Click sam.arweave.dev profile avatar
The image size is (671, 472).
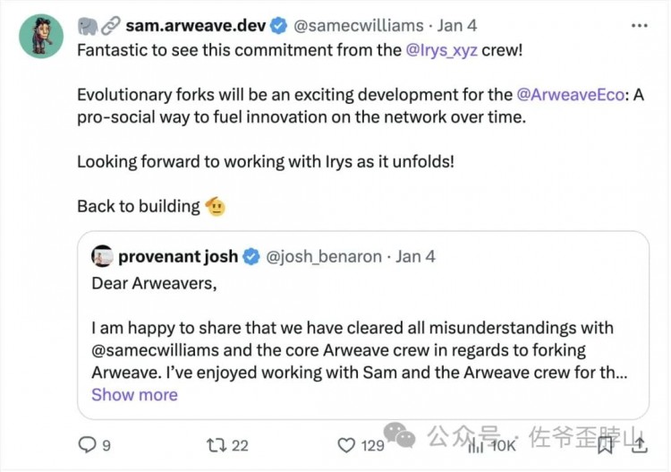pyautogui.click(x=41, y=36)
